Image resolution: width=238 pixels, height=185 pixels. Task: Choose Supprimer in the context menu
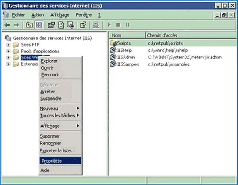coord(60,136)
